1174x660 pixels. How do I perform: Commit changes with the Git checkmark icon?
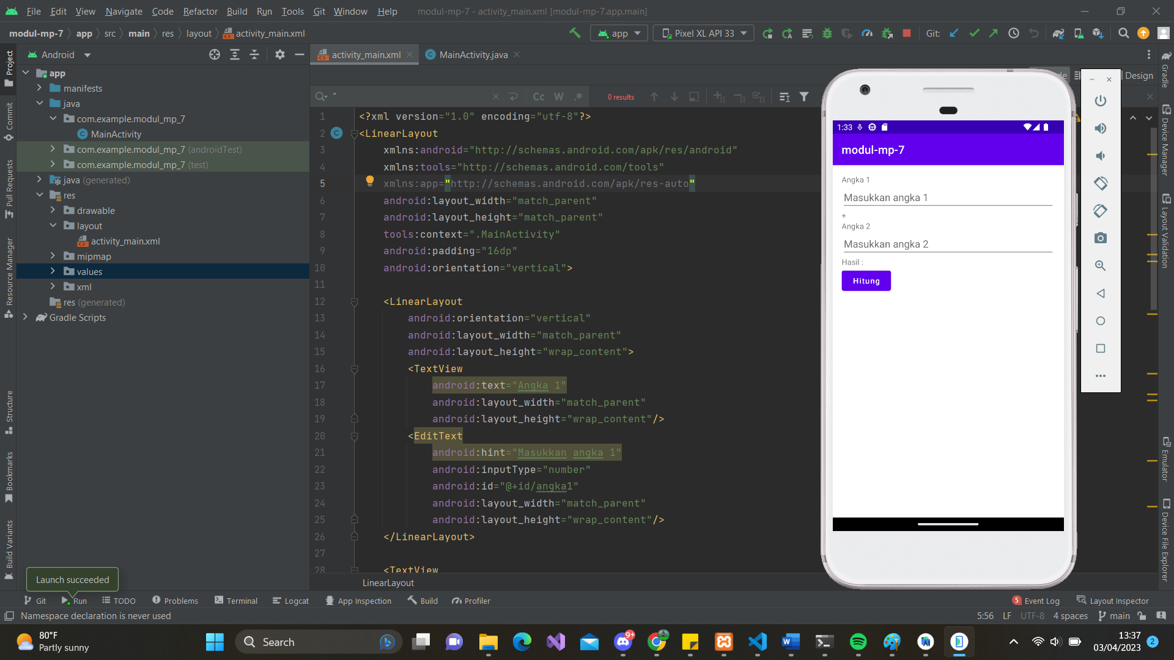click(x=973, y=33)
